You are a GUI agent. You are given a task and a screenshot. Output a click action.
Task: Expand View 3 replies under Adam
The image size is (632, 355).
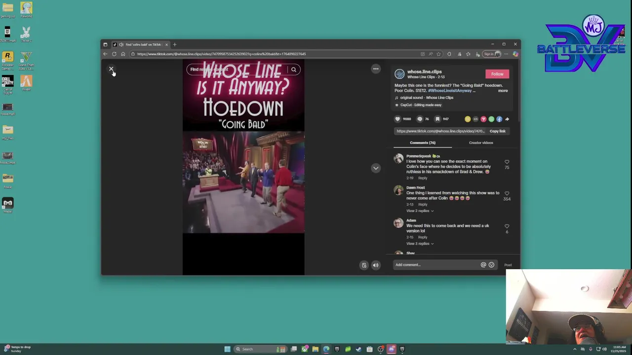coord(420,244)
